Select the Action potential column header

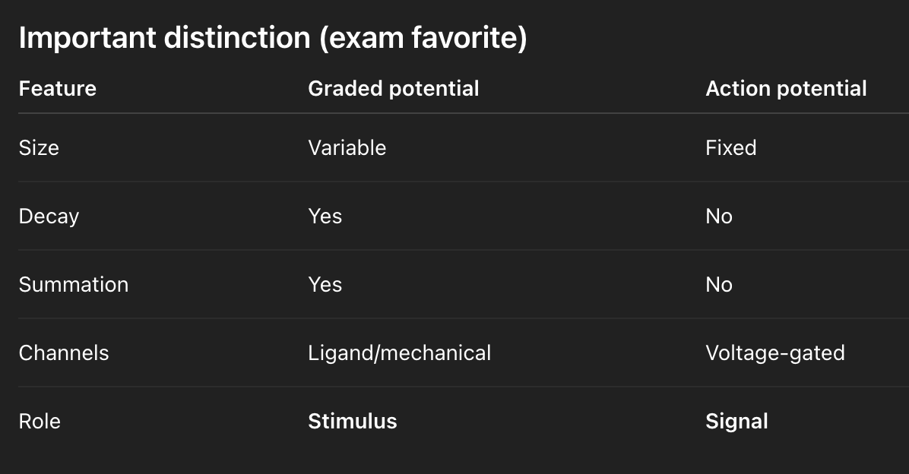coord(786,89)
